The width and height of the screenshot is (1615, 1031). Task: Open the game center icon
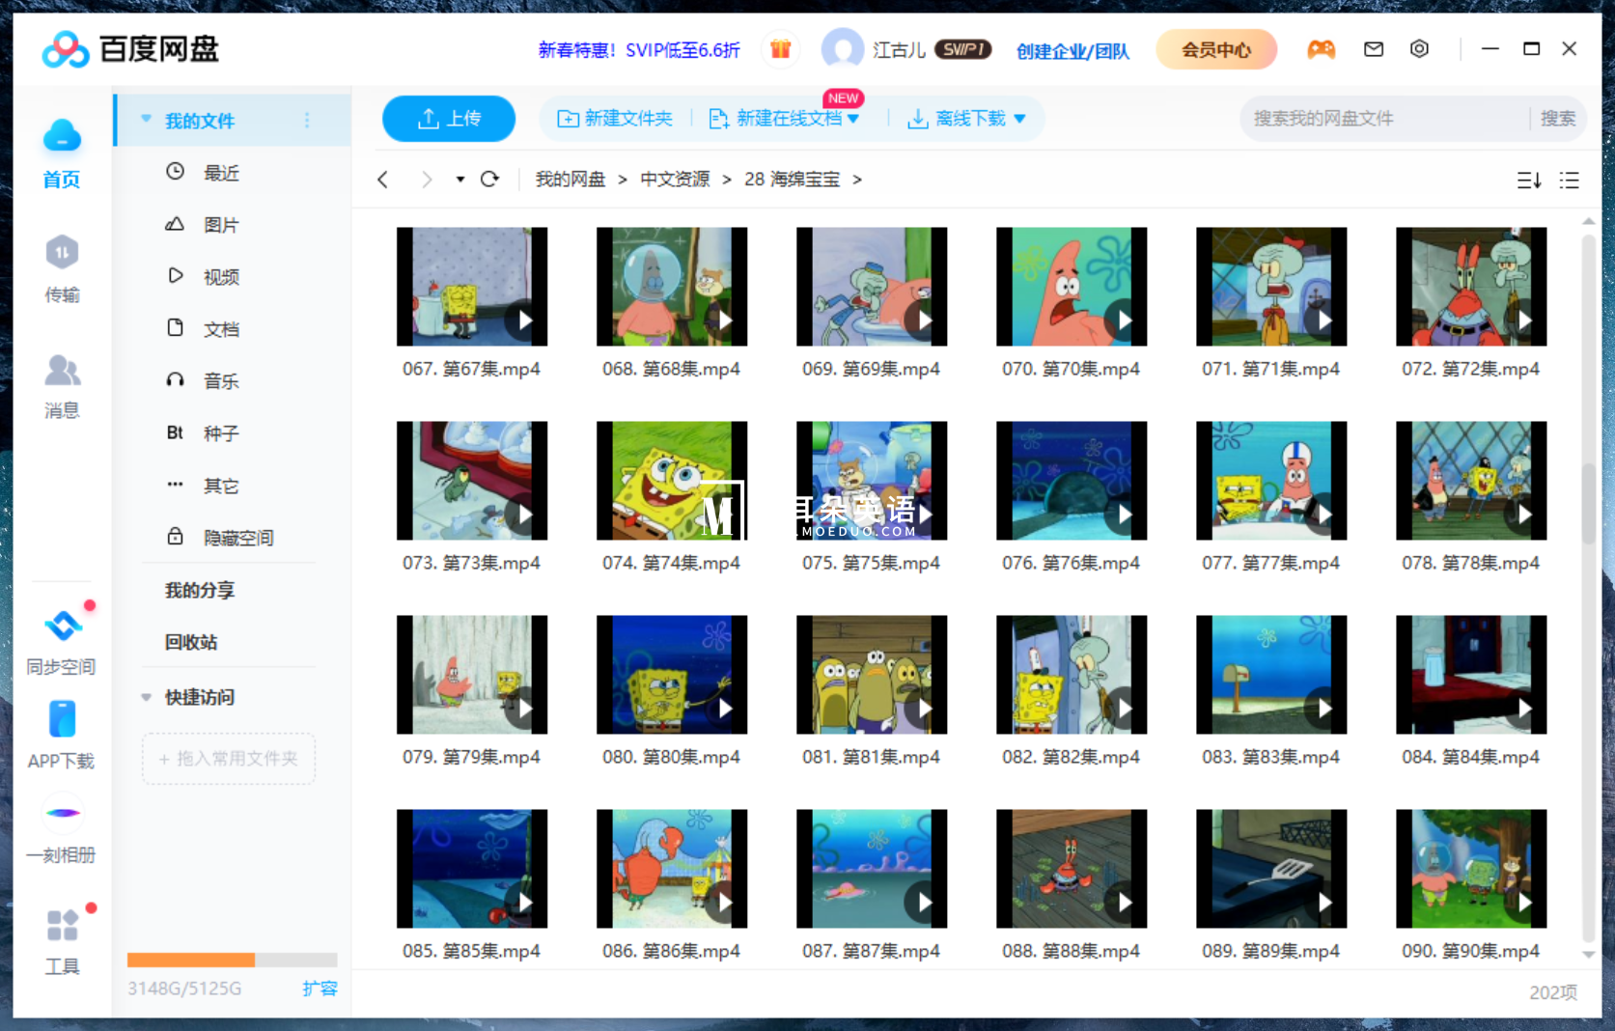pos(1322,48)
